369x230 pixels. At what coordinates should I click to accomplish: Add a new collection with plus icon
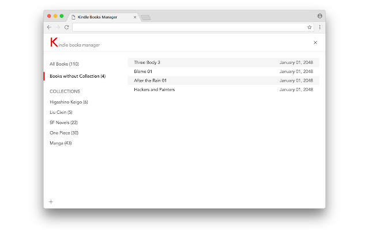point(51,202)
